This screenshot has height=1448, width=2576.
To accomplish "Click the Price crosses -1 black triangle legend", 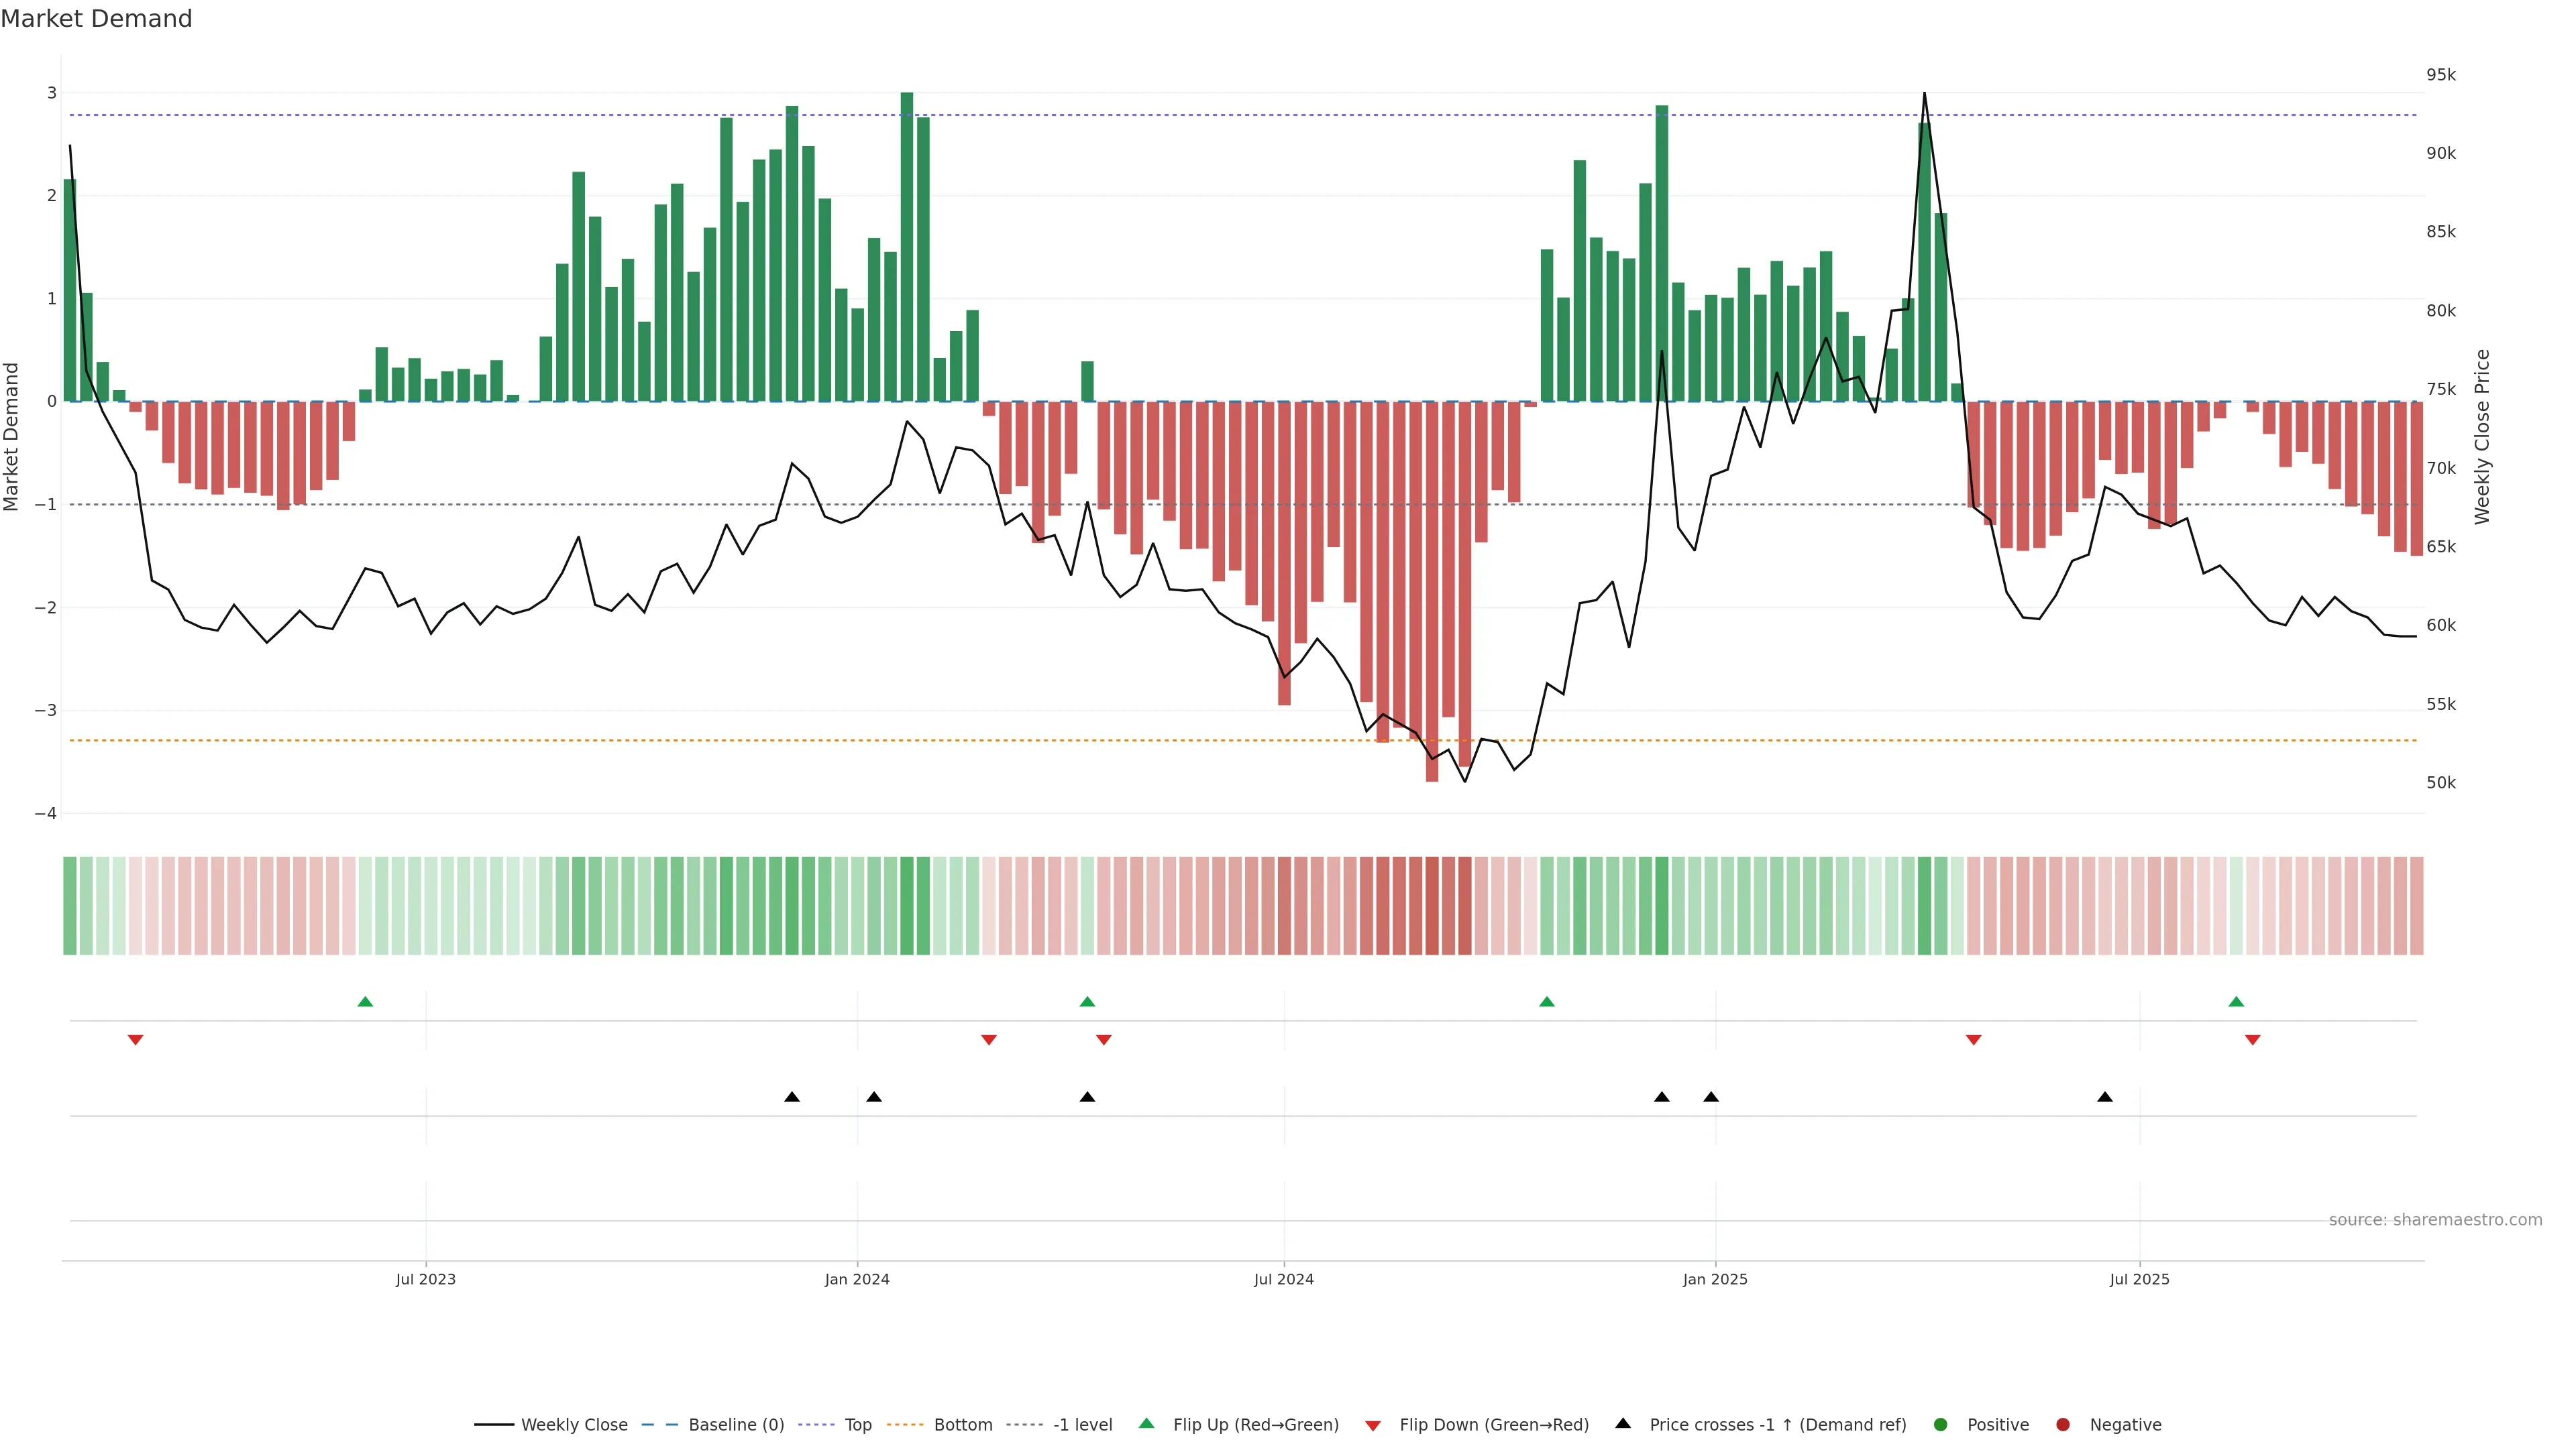I will (1623, 1423).
